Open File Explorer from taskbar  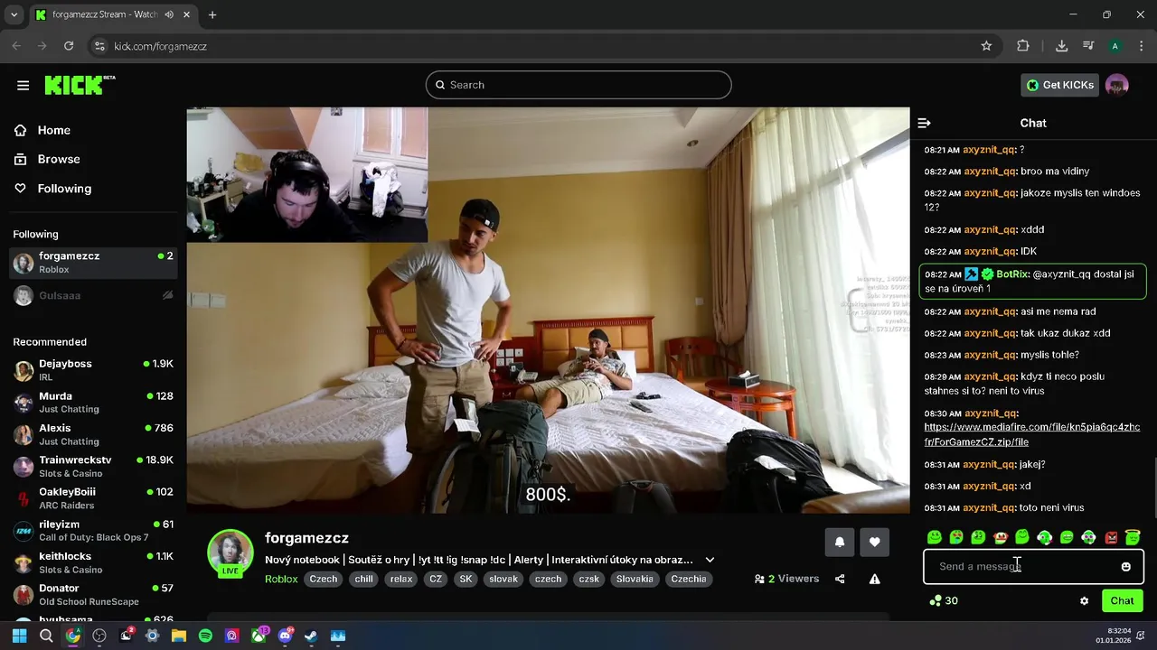coord(179,636)
